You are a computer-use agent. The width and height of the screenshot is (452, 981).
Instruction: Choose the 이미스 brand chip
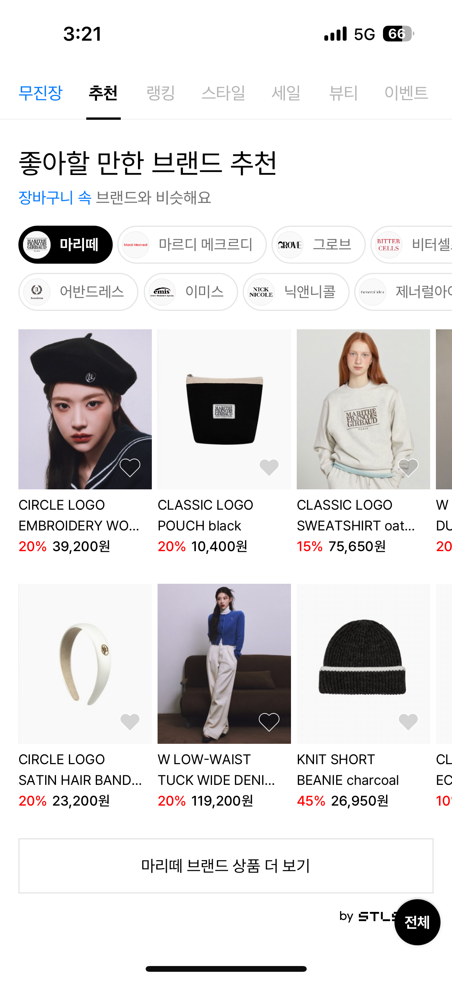click(191, 292)
